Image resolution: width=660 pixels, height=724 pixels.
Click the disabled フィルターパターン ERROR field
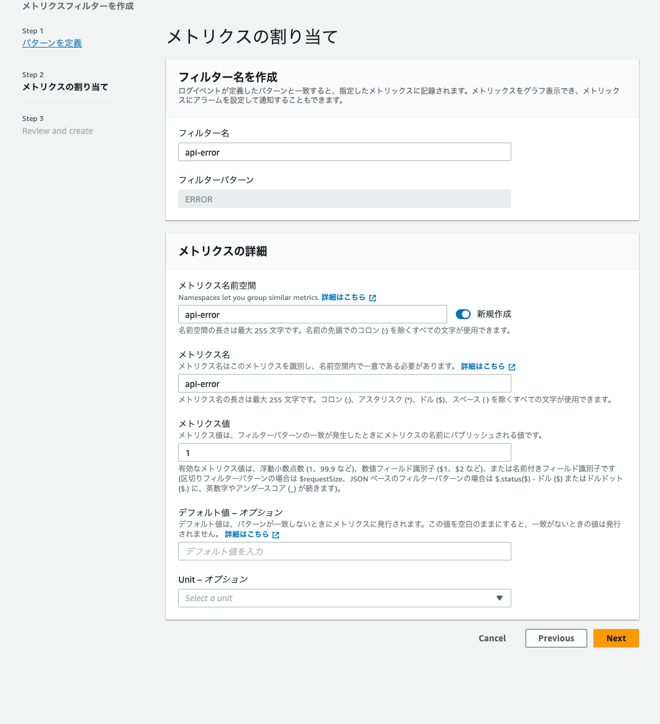[344, 199]
